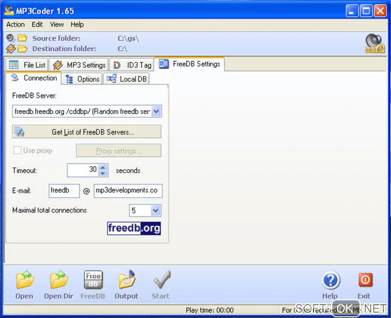Image resolution: width=391 pixels, height=318 pixels.
Task: Close the MP3Coder window
Action: tap(380, 11)
